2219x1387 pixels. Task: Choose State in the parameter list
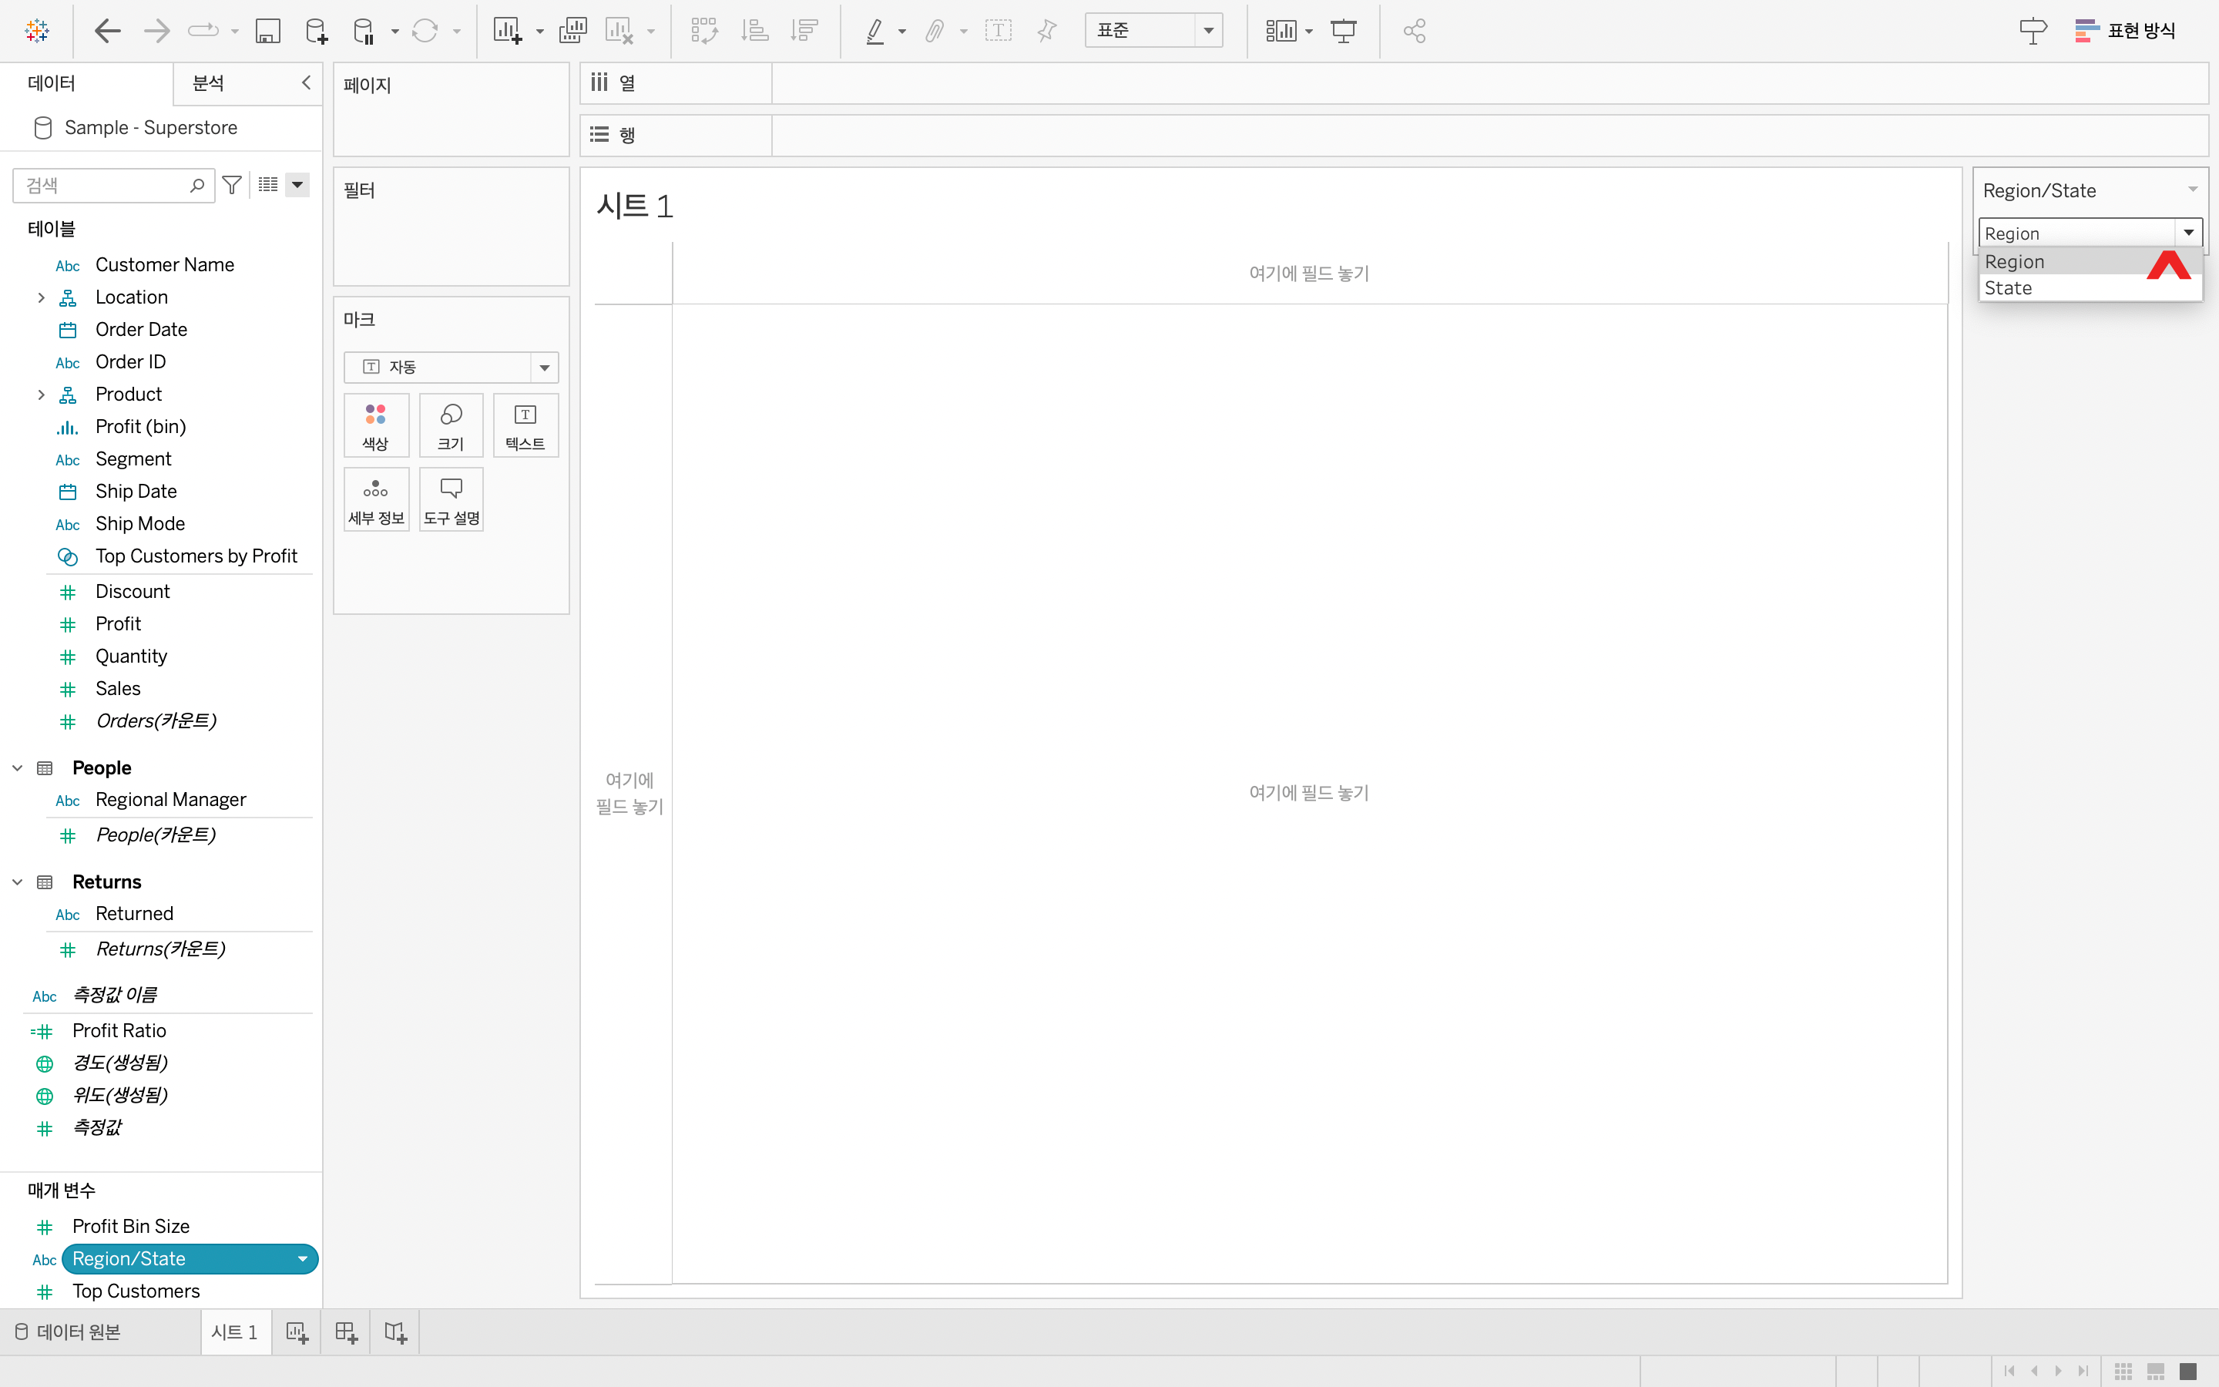tap(2090, 288)
